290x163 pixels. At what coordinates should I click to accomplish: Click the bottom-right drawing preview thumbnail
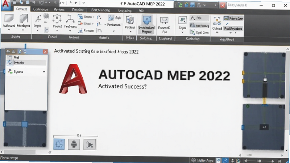[264, 127]
